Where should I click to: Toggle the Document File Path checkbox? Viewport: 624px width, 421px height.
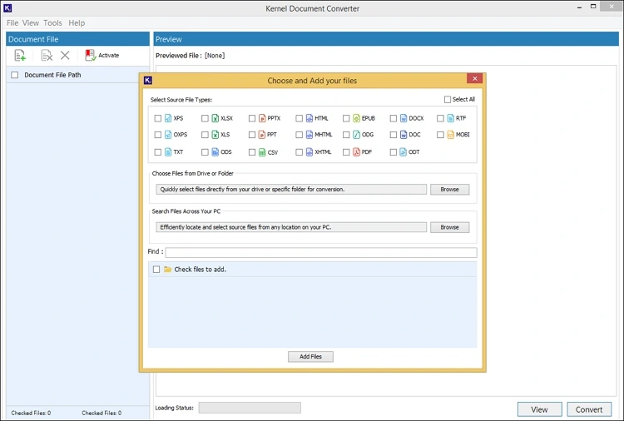tap(14, 75)
